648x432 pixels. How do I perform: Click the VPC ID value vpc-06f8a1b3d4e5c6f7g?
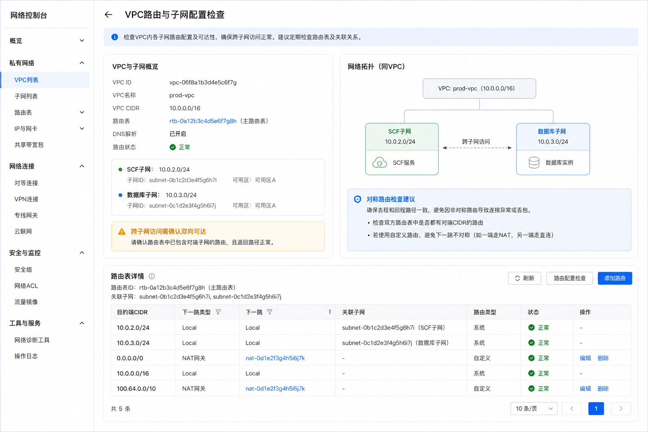click(x=203, y=82)
